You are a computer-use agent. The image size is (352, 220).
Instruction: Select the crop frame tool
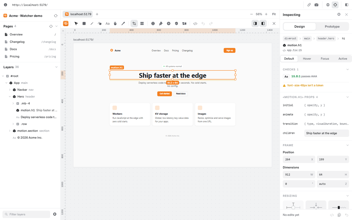(134, 24)
